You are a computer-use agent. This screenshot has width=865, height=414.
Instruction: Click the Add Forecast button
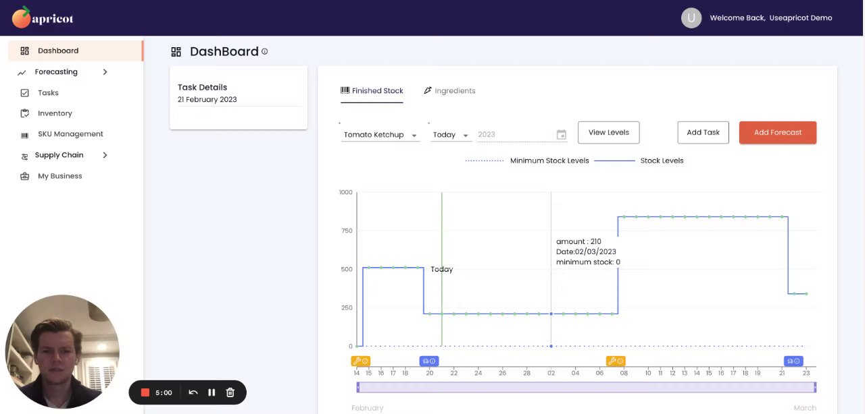point(777,133)
